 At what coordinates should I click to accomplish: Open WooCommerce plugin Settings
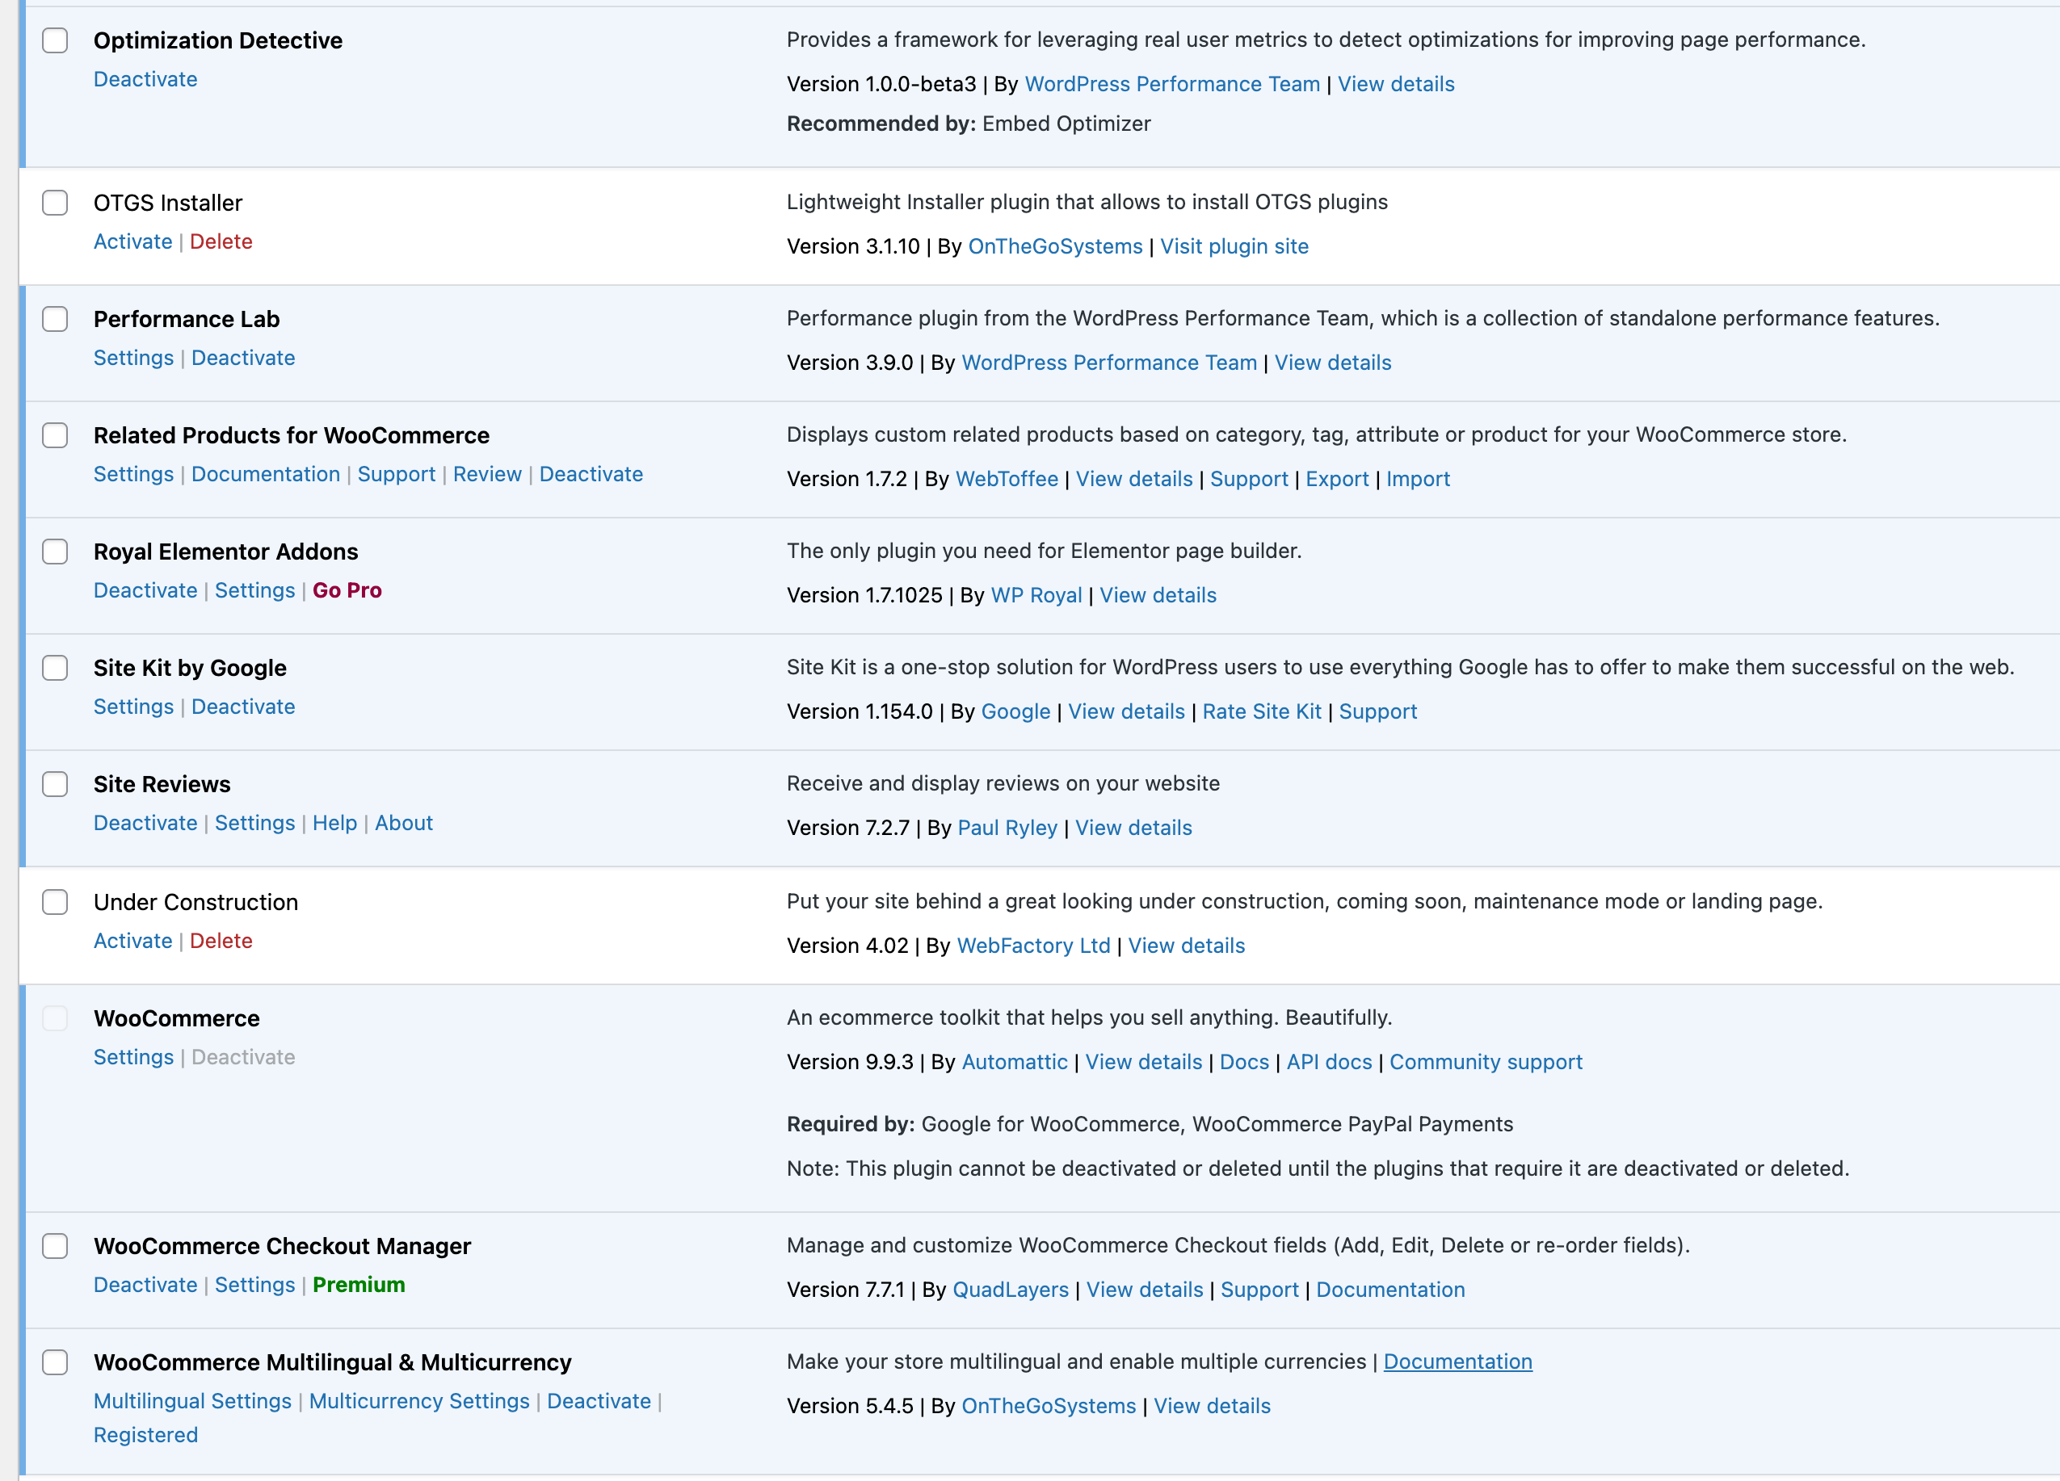click(x=133, y=1057)
